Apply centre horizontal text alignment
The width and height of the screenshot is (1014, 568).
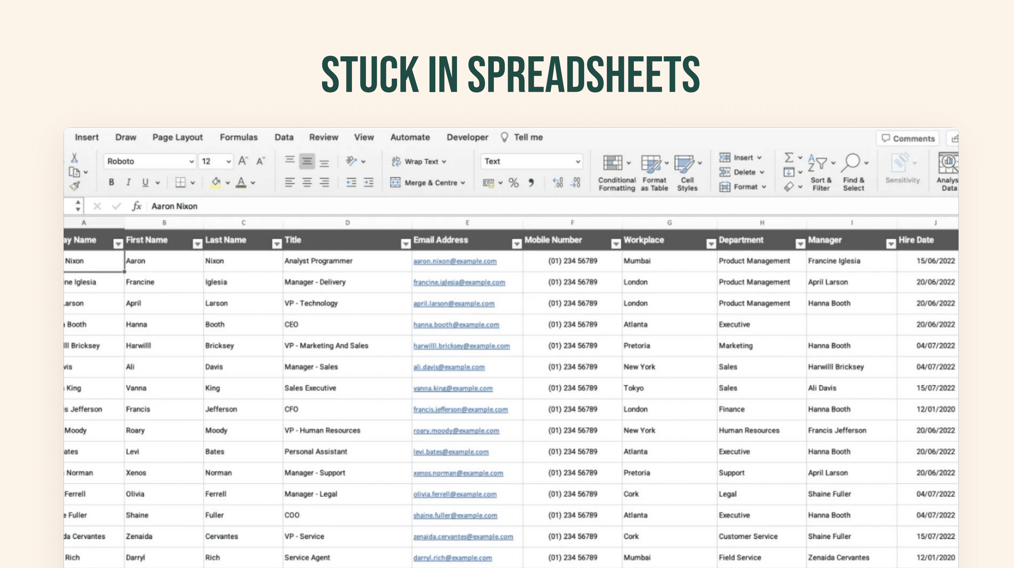(307, 182)
